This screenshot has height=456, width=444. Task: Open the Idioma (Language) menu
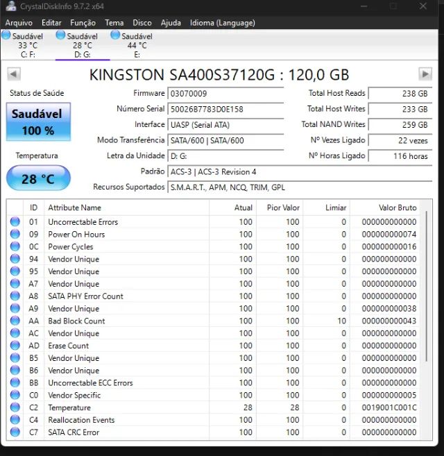(x=223, y=23)
